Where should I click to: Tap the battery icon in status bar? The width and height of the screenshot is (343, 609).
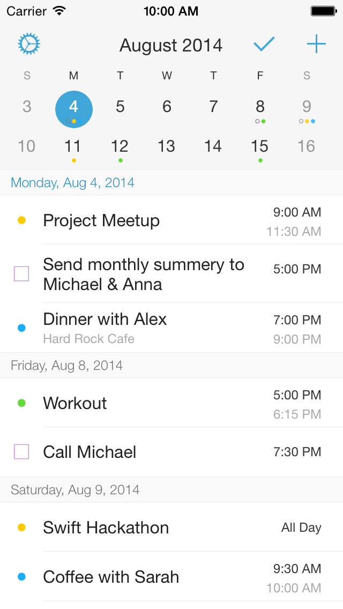click(323, 11)
